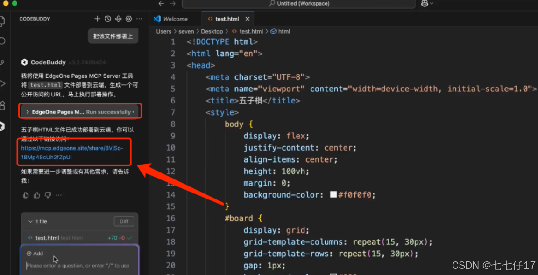Copy the CodeBuddy response
Screen dimensions: 538x275
coord(26,195)
